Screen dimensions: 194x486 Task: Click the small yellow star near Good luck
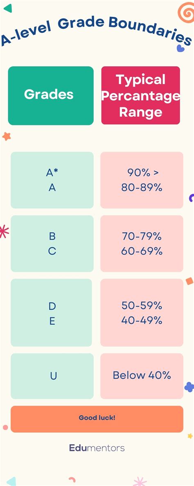(190, 436)
